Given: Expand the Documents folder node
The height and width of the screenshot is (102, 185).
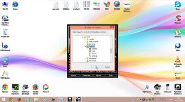Looking at the screenshot, I should pos(85,58).
